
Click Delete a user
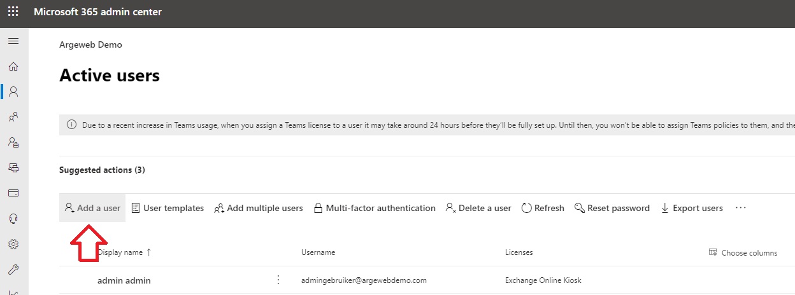[x=478, y=208]
